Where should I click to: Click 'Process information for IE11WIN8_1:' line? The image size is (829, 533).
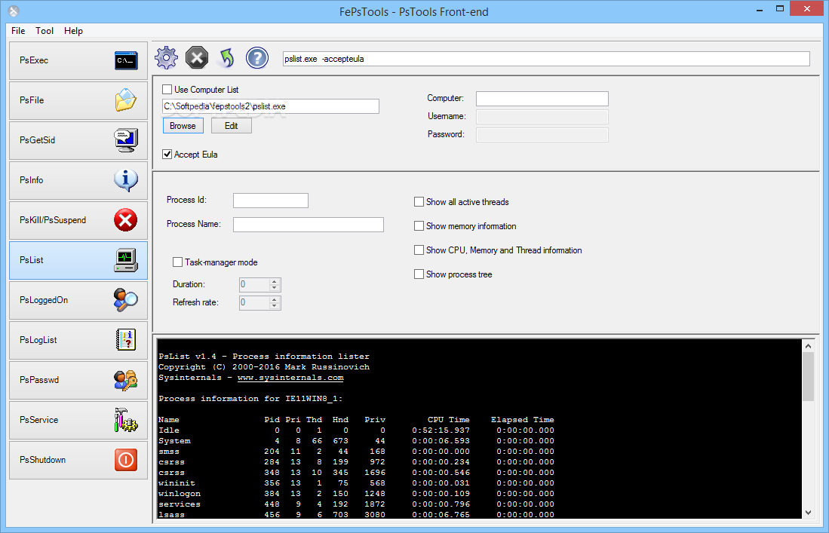250,399
